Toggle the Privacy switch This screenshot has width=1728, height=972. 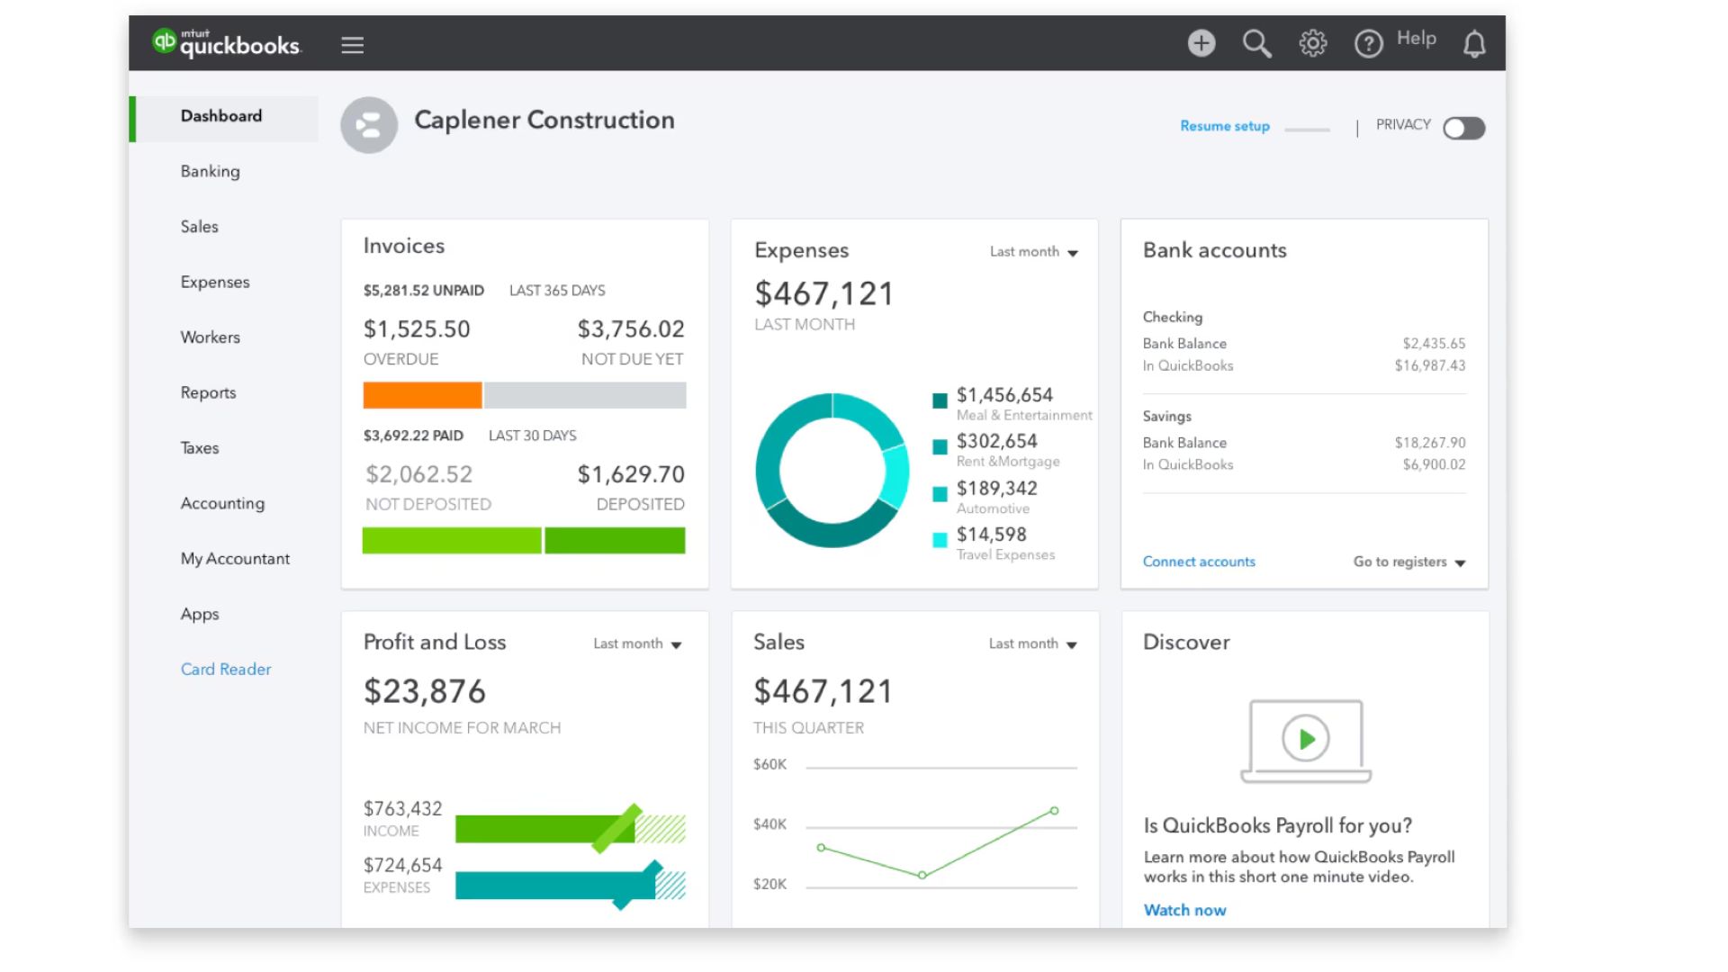click(x=1464, y=128)
